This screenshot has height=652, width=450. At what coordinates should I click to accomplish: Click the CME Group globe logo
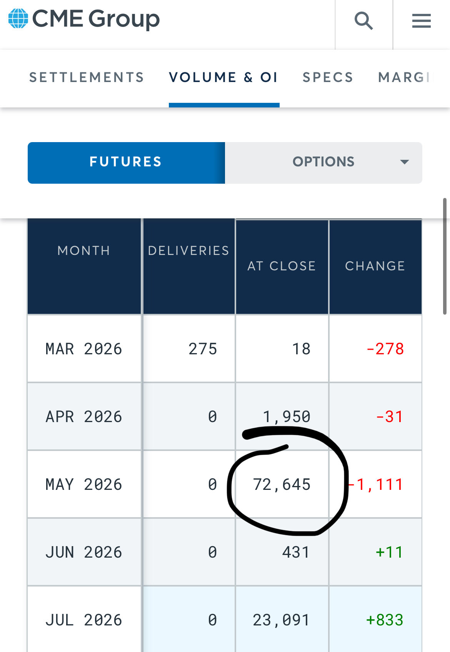tap(18, 18)
